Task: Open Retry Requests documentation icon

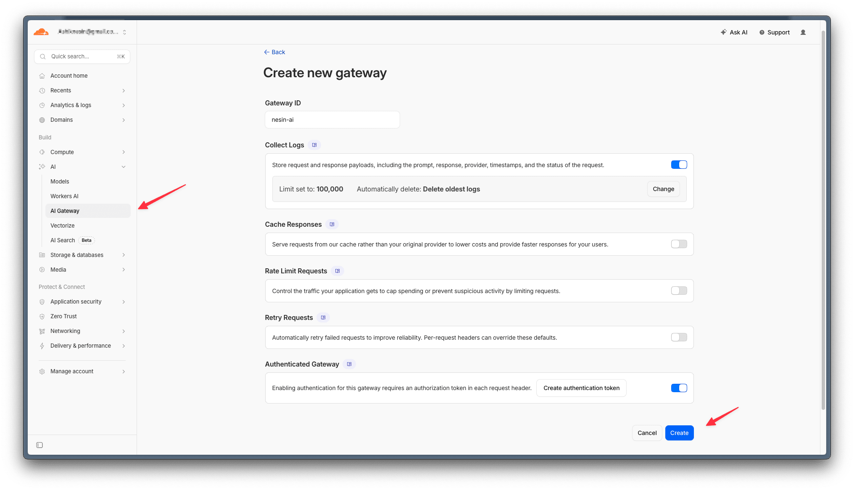Action: pyautogui.click(x=323, y=317)
